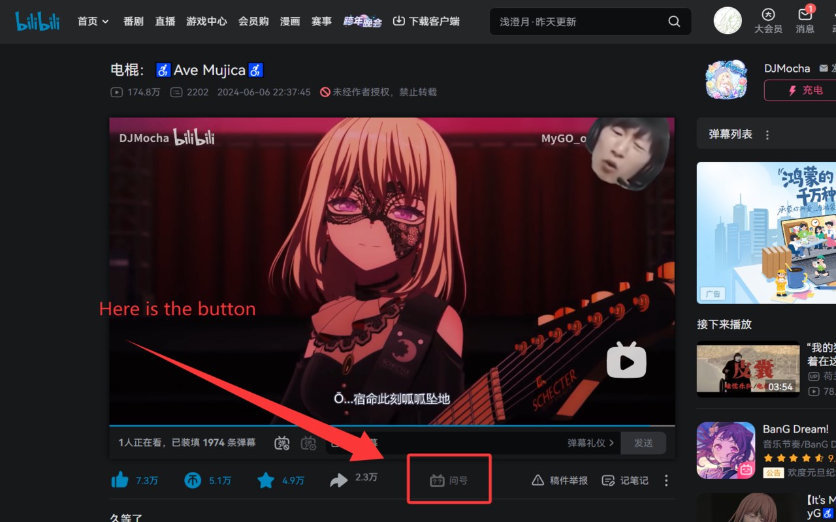Image resolution: width=836 pixels, height=522 pixels.
Task: Click 发送 to send danmaku
Action: (643, 443)
